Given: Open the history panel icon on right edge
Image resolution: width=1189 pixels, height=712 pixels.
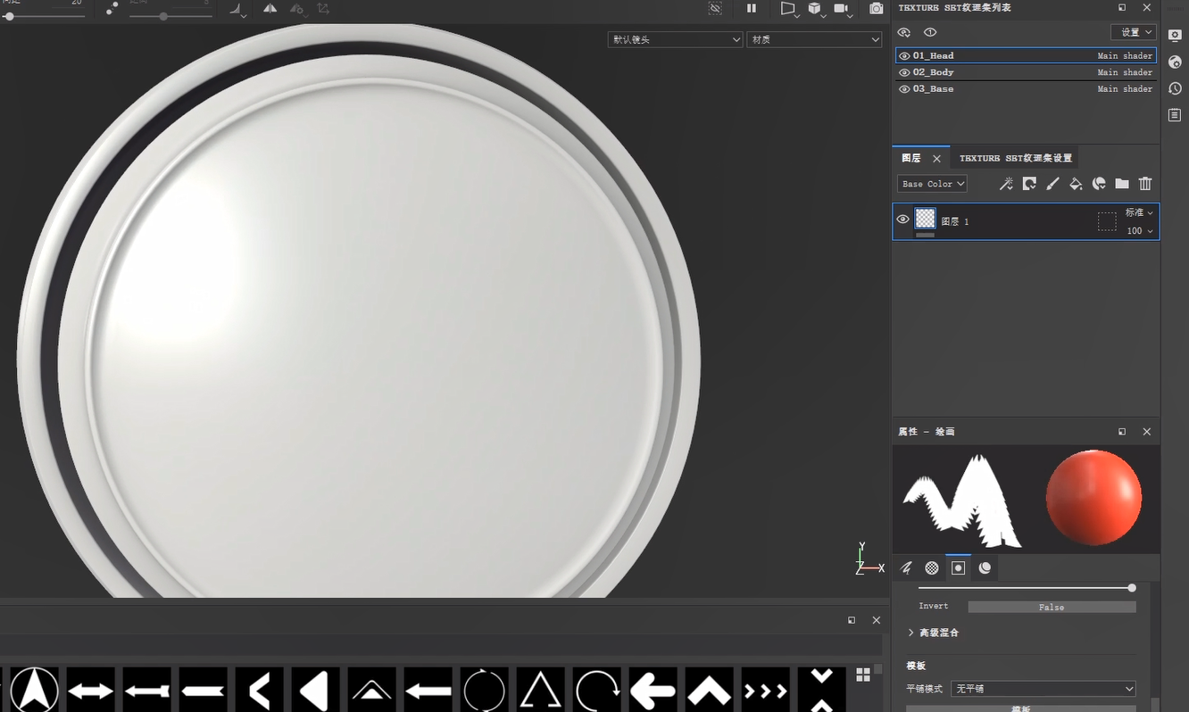Looking at the screenshot, I should [x=1175, y=88].
